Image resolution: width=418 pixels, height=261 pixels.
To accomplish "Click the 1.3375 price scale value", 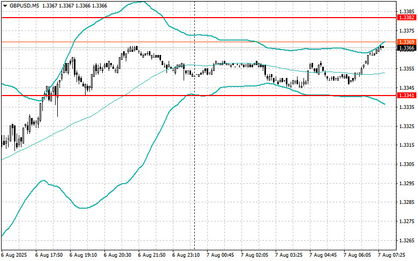I will tap(407, 31).
